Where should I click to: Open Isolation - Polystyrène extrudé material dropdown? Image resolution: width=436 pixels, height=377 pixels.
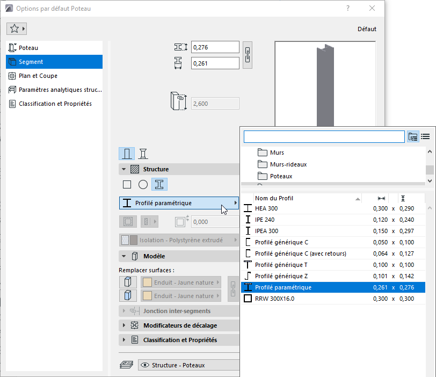[179, 240]
